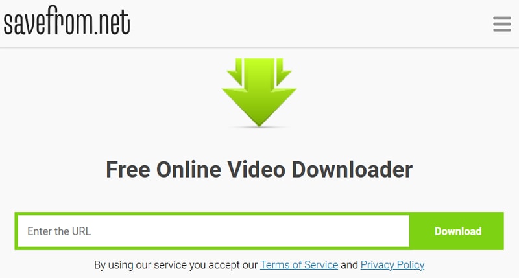The width and height of the screenshot is (519, 278).
Task: Click 'Policy' in the underlined privacy link
Action: pos(411,265)
